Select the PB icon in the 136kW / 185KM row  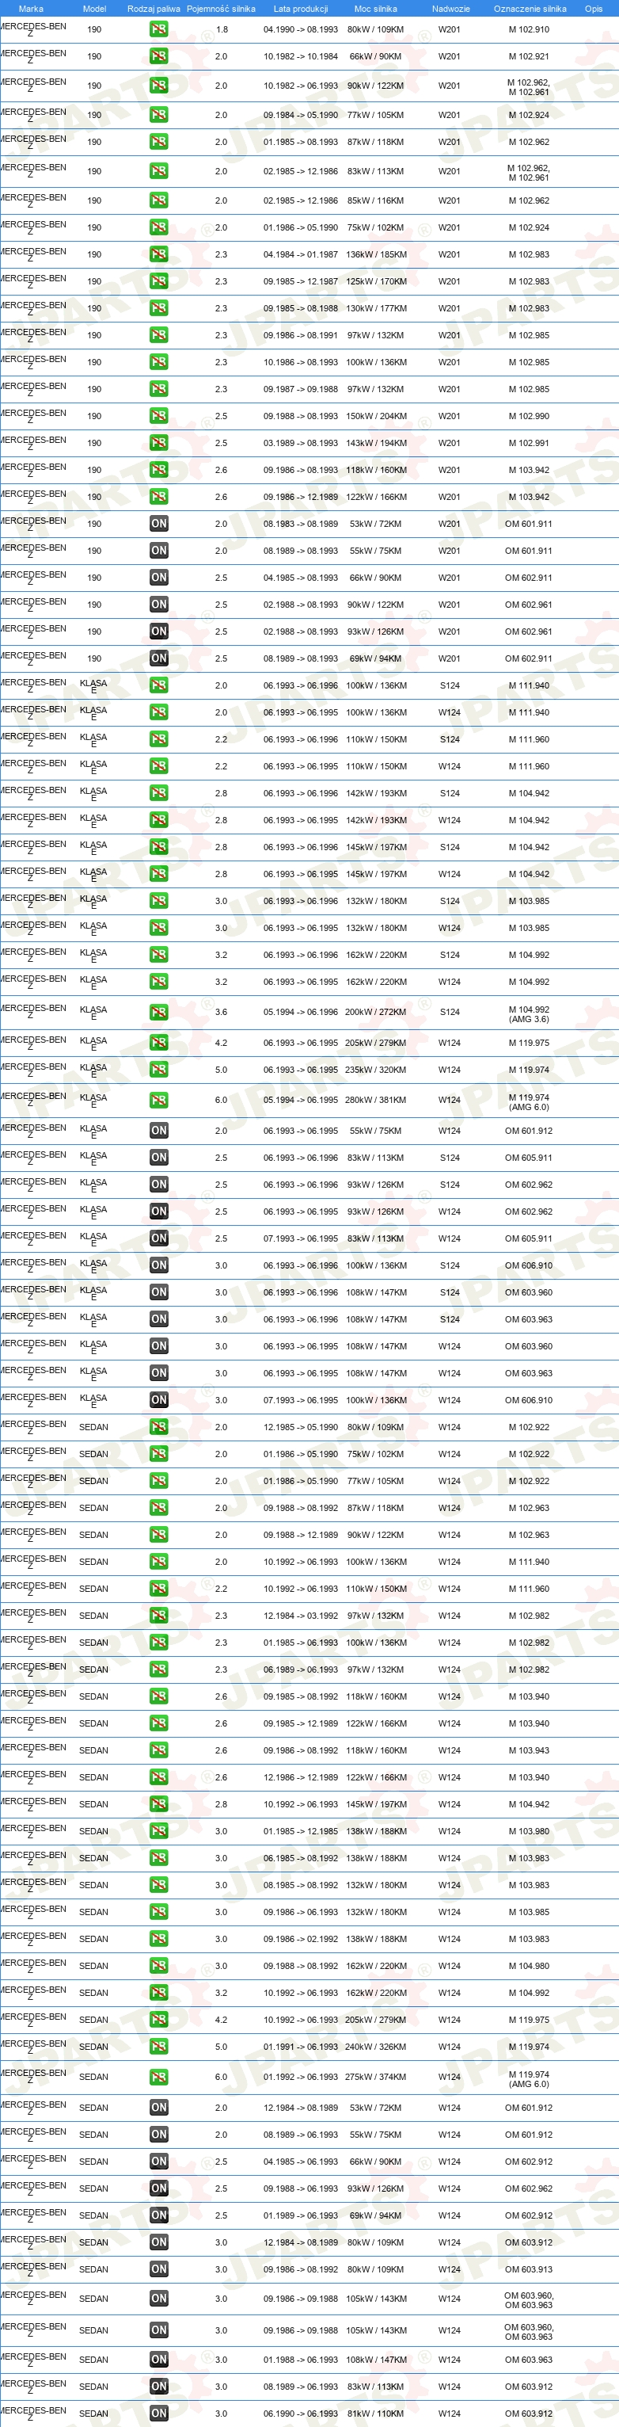click(x=159, y=254)
